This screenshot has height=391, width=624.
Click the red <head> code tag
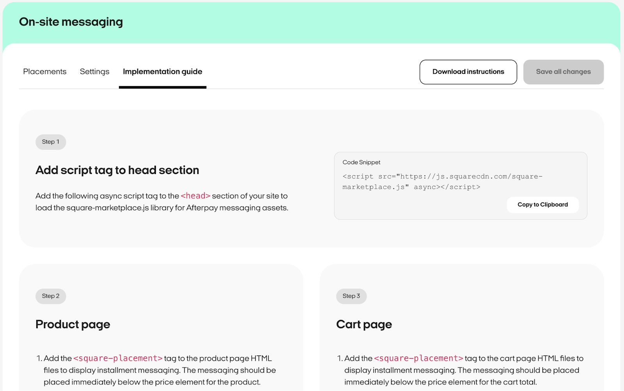195,196
